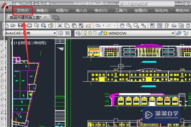Open the Markup Set Manager icon
Screen dimensions: 191x127
tap(181, 26)
